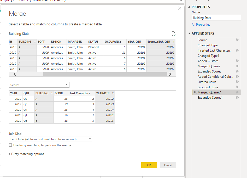
Task: Click the right scroll arrow of table preview
Action: point(170,74)
